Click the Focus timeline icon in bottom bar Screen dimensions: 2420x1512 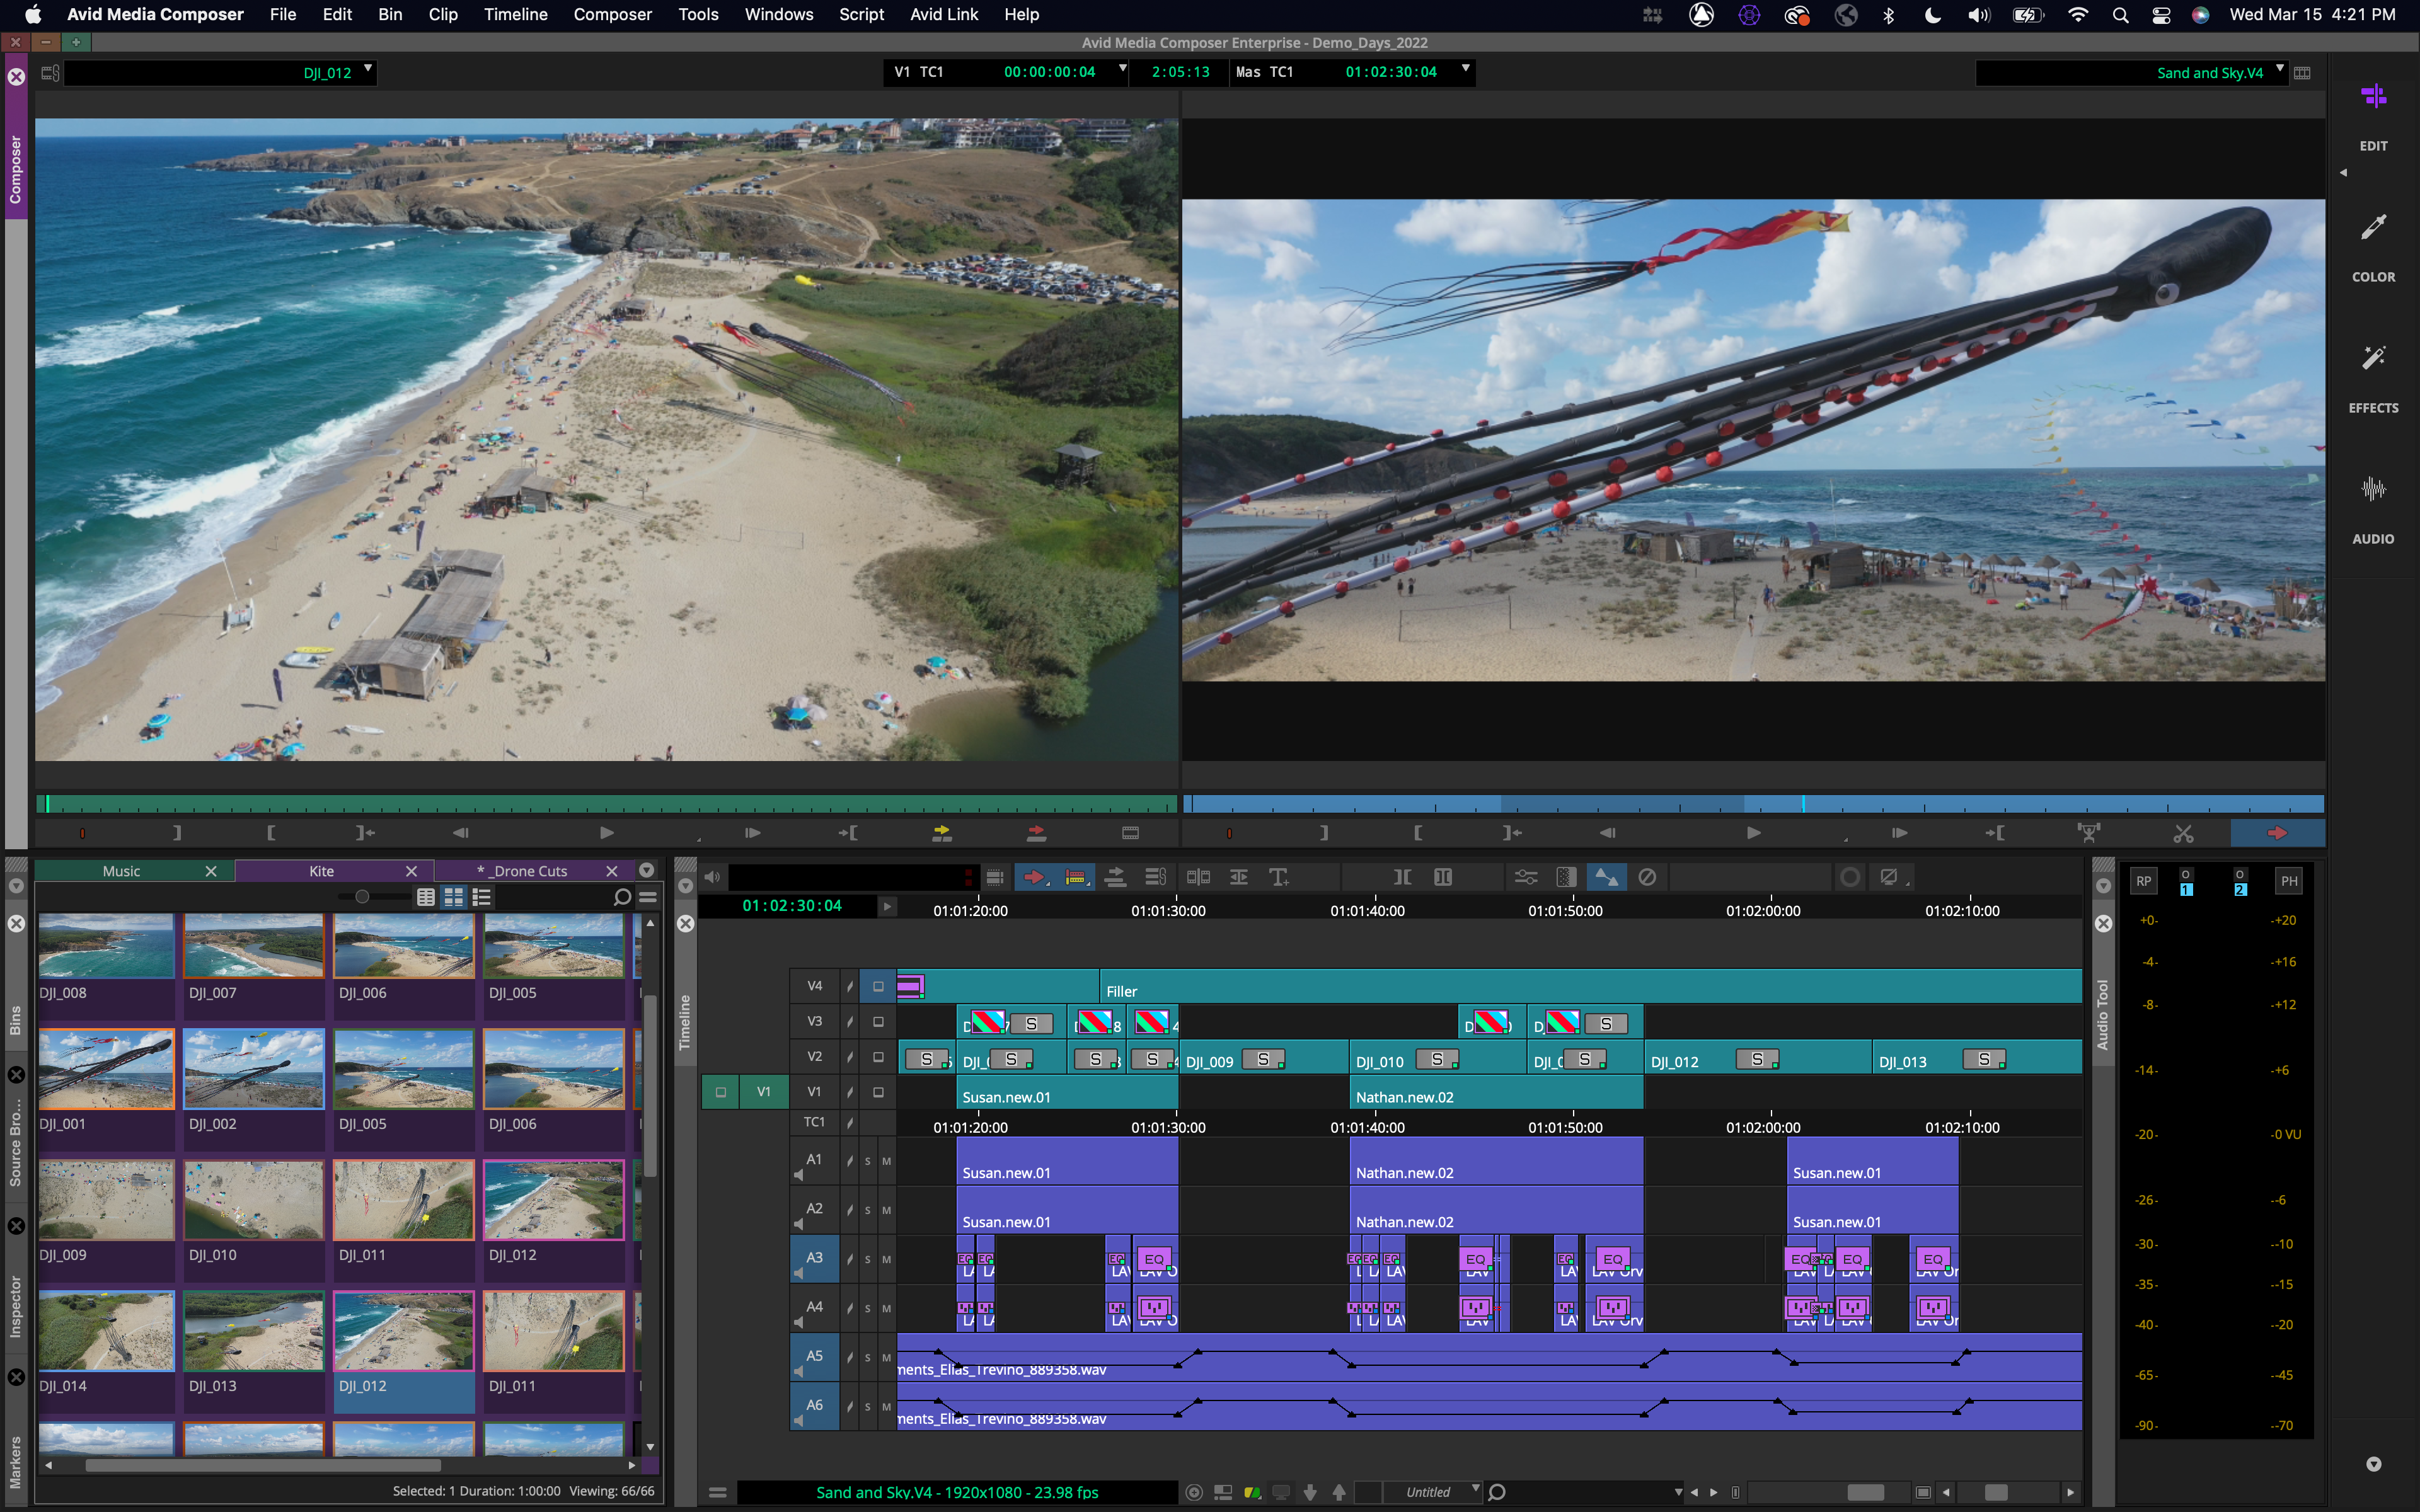(x=1193, y=1492)
